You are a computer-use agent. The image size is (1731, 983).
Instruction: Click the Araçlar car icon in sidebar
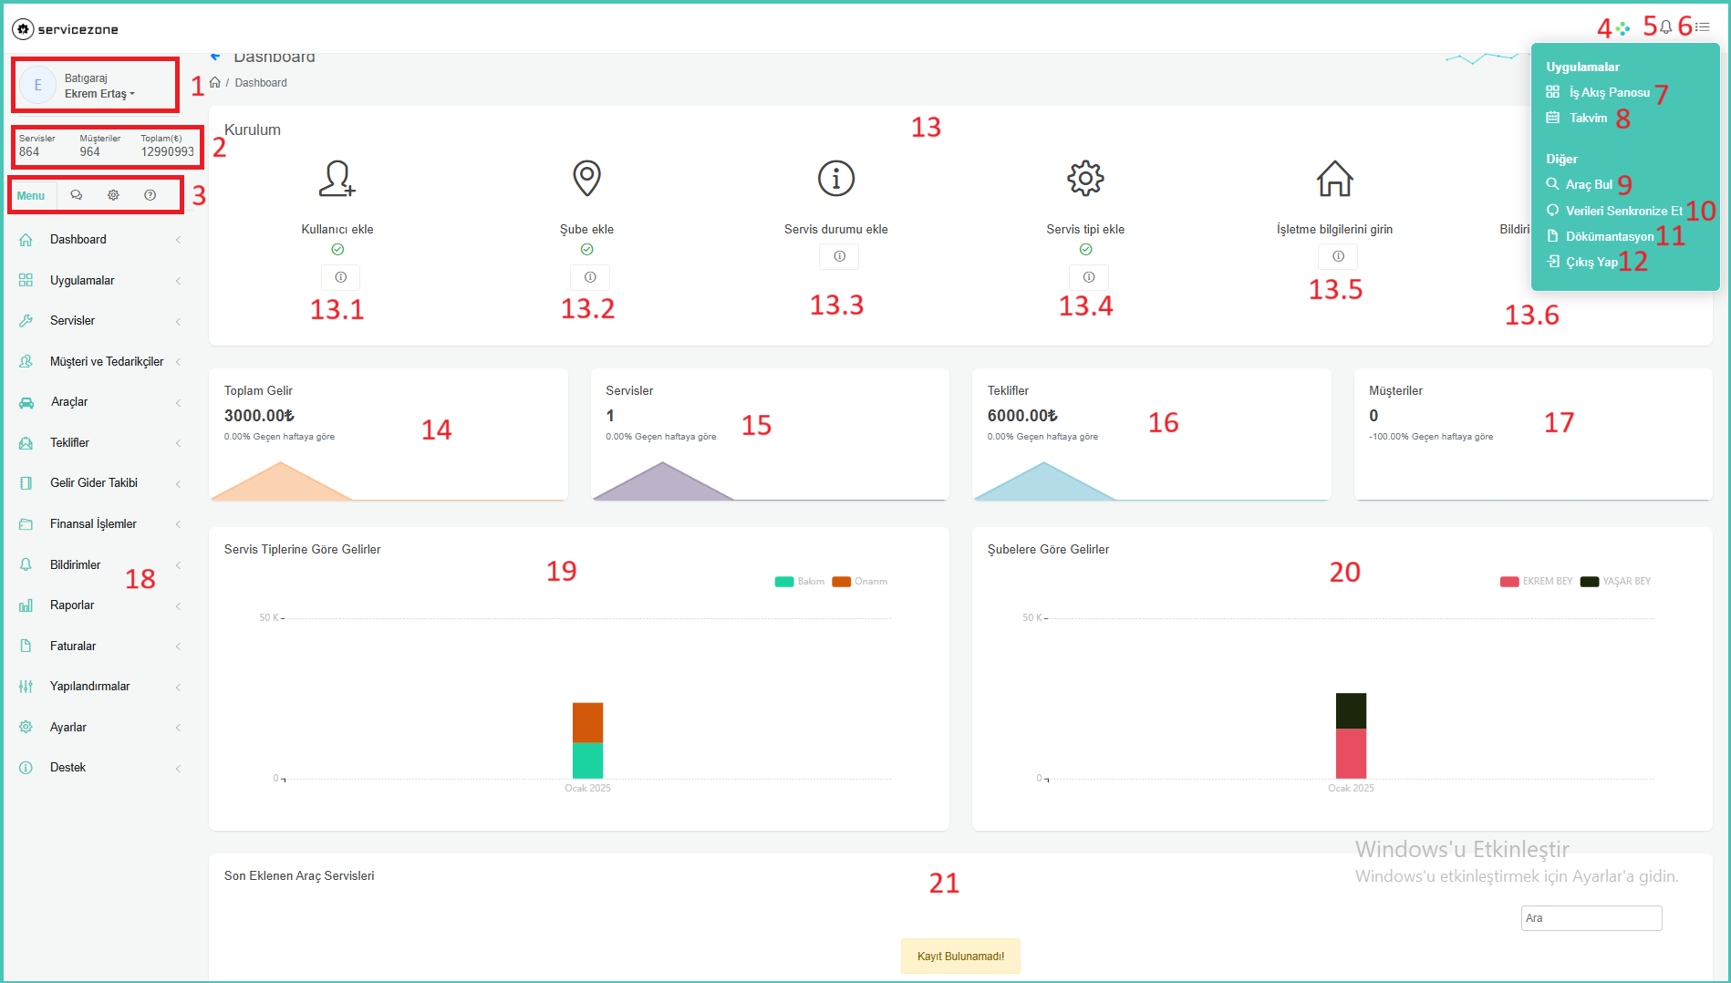click(26, 402)
